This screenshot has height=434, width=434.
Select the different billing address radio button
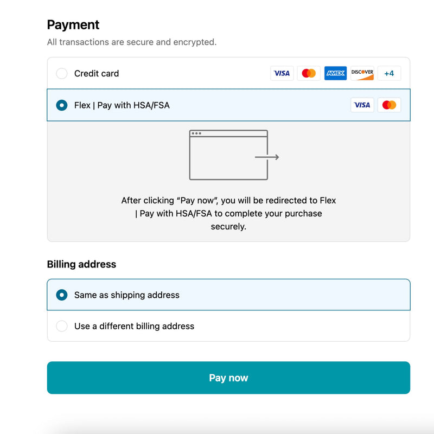tap(62, 326)
